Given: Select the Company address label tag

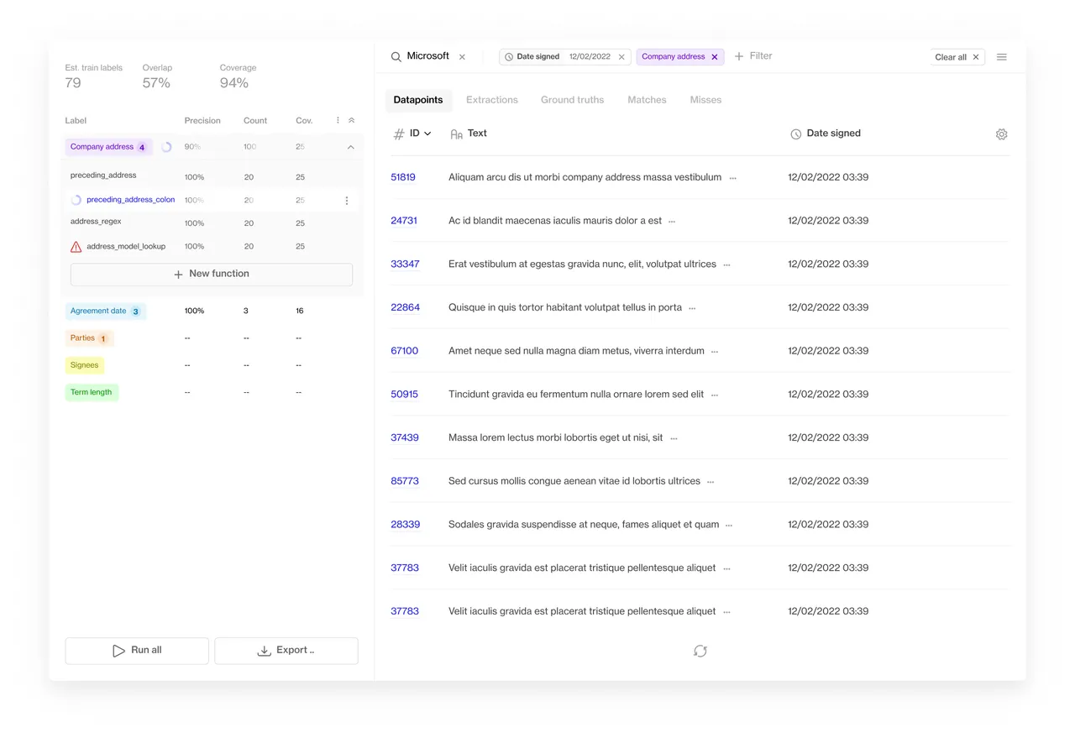Looking at the screenshot, I should [x=109, y=147].
